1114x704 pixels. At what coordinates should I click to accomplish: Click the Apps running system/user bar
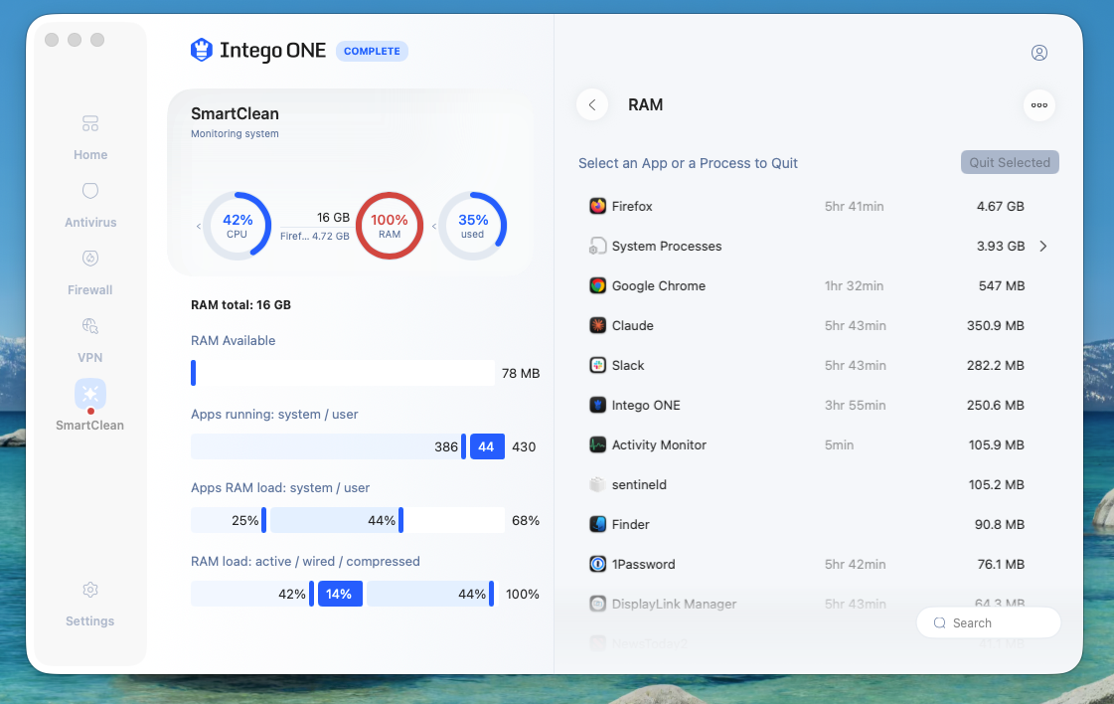pyautogui.click(x=348, y=446)
